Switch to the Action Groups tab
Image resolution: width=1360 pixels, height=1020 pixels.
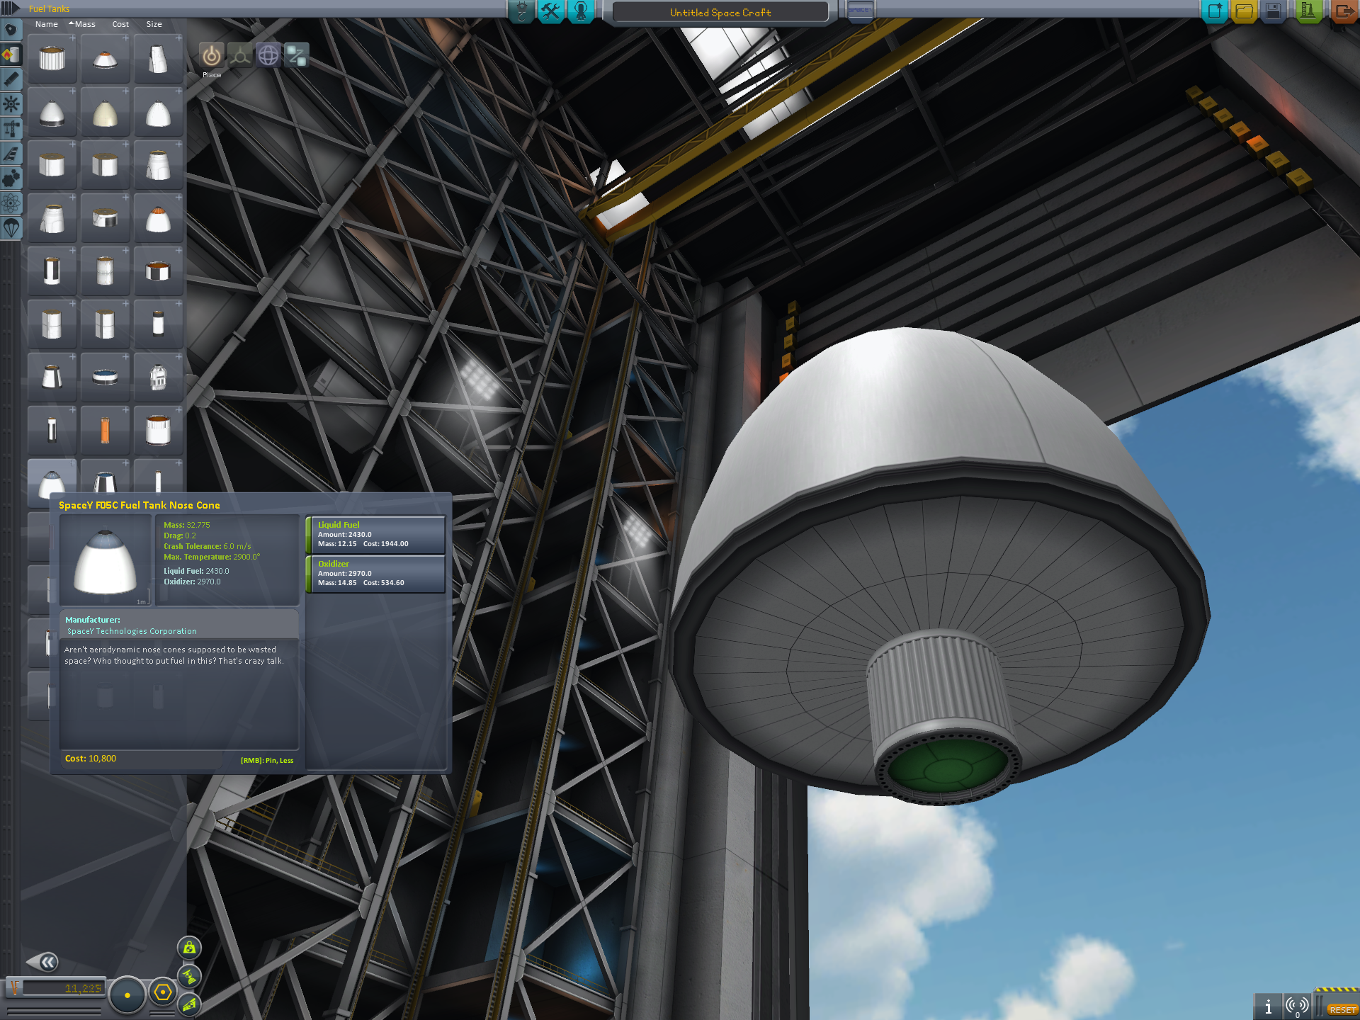click(x=551, y=11)
